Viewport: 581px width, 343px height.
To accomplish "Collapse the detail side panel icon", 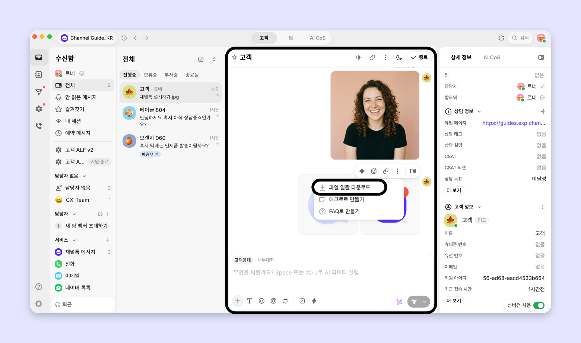I will point(541,57).
